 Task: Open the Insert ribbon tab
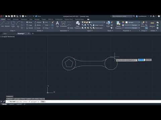click(x=9, y=19)
